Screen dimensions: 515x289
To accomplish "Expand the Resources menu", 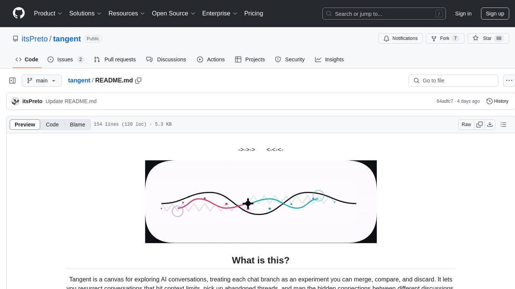I will click(126, 13).
